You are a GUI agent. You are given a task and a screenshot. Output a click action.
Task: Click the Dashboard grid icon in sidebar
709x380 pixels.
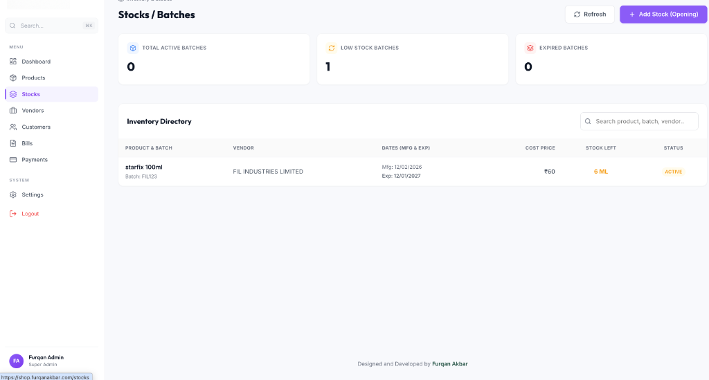point(13,62)
